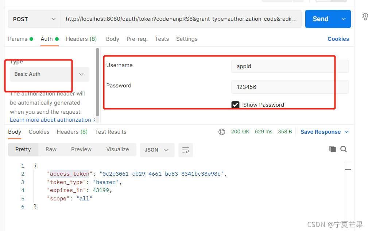Open the JSON format dropdown
This screenshot has height=231, width=368.
(157, 150)
